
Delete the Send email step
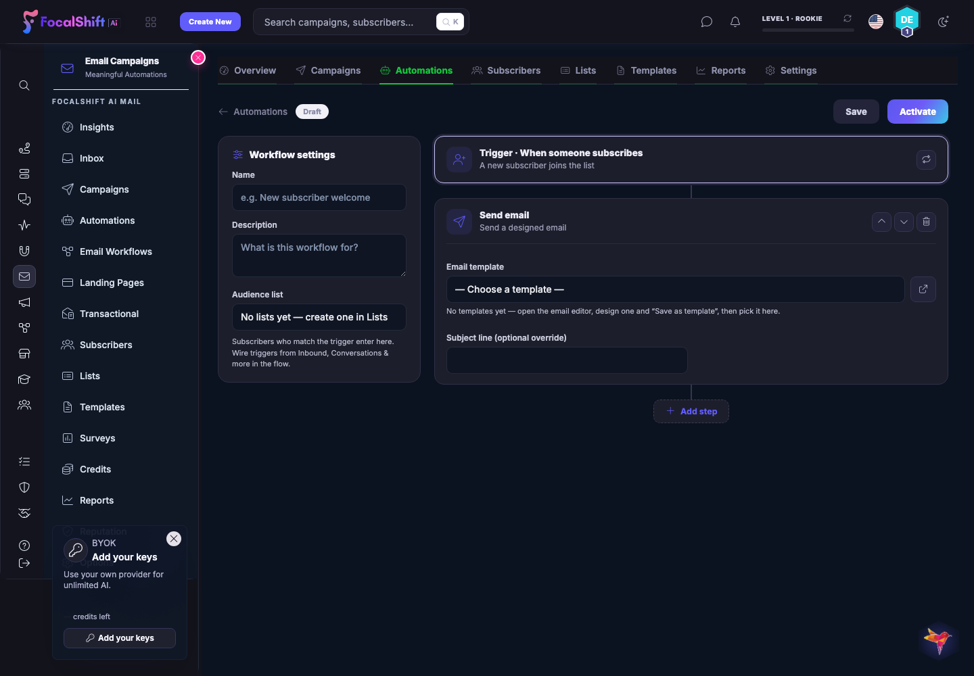(x=926, y=222)
